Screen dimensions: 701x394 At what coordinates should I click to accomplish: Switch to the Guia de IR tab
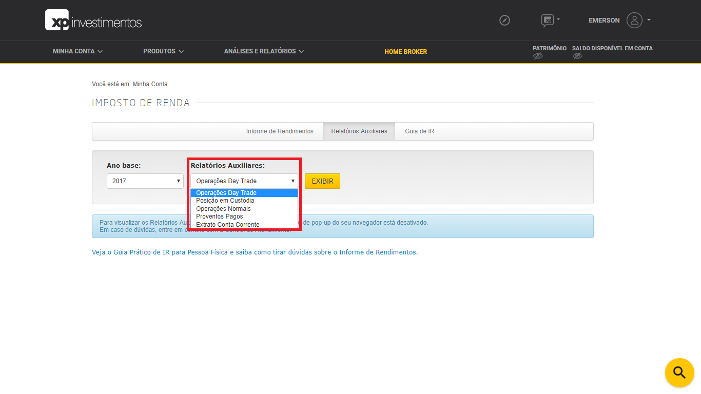418,131
